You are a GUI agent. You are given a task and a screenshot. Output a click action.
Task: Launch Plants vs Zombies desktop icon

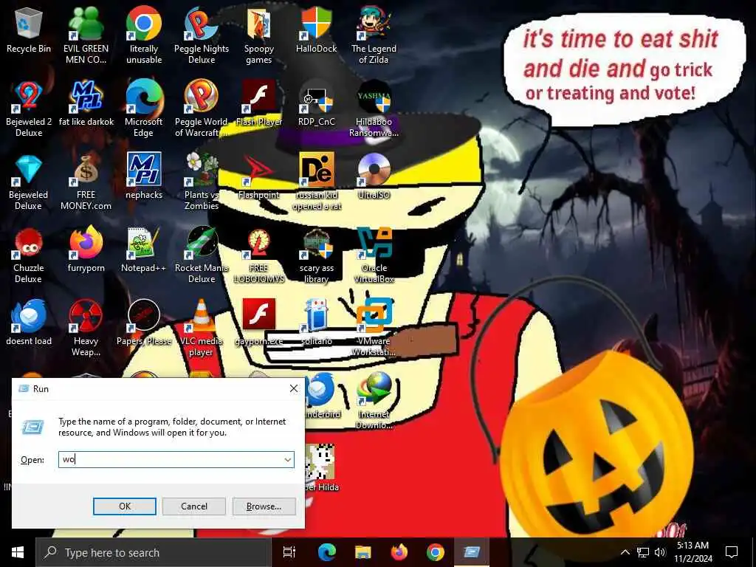pyautogui.click(x=202, y=182)
